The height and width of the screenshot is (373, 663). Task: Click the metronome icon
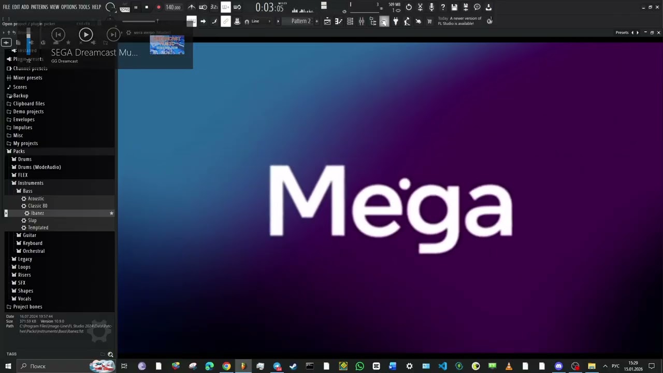coord(192,7)
